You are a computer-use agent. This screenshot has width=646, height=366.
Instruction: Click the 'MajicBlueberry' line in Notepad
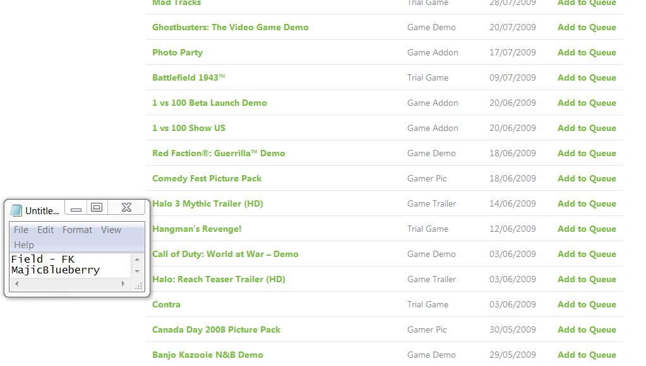56,270
